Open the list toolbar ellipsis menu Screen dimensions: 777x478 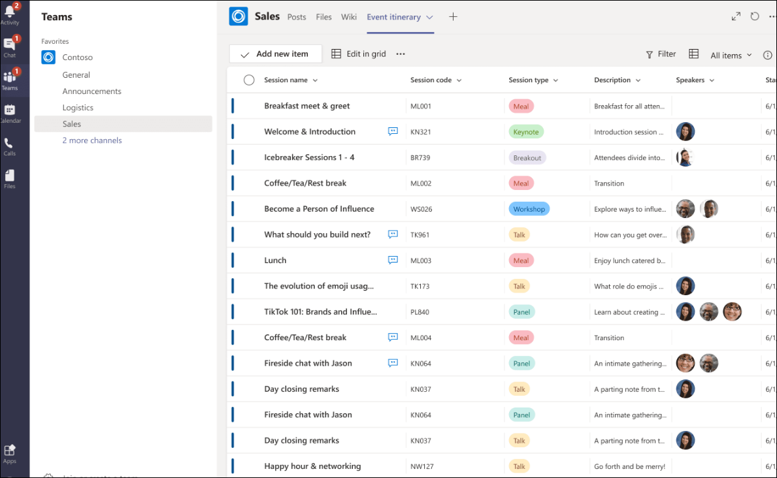[401, 54]
